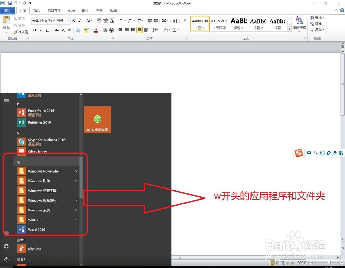This screenshot has height=268, width=345.
Task: Toggle Sogou Chinese/English mode
Action: tap(309, 153)
